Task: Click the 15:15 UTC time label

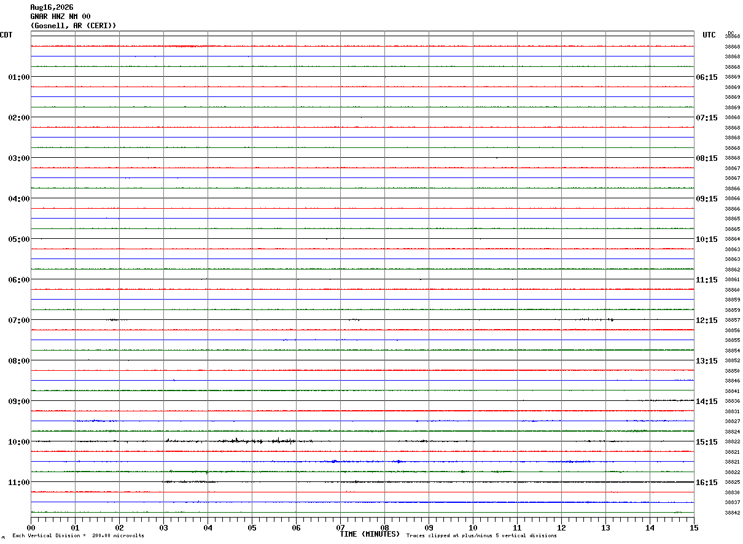Action: (707, 442)
